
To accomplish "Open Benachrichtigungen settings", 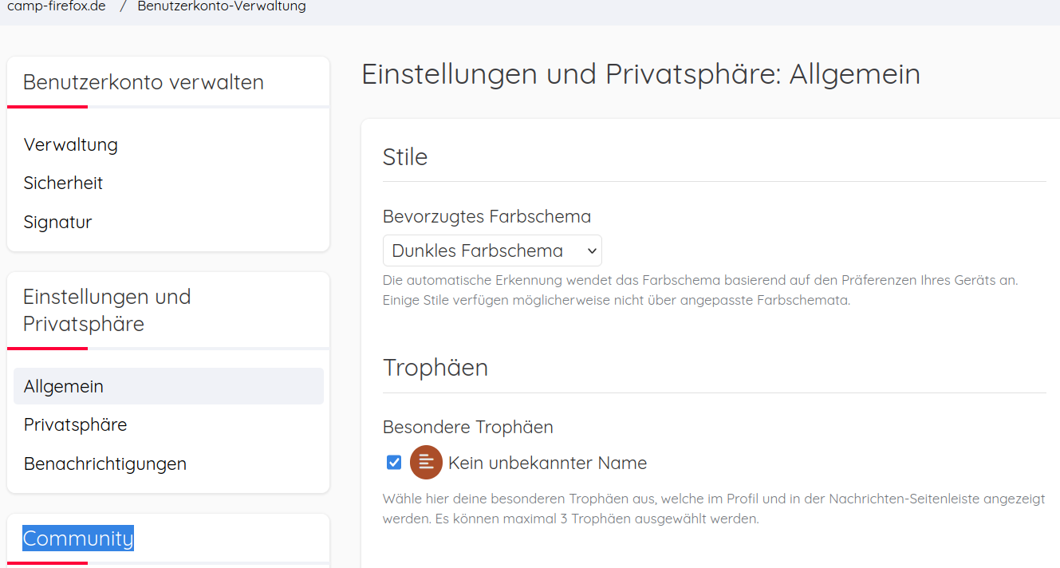I will (105, 463).
